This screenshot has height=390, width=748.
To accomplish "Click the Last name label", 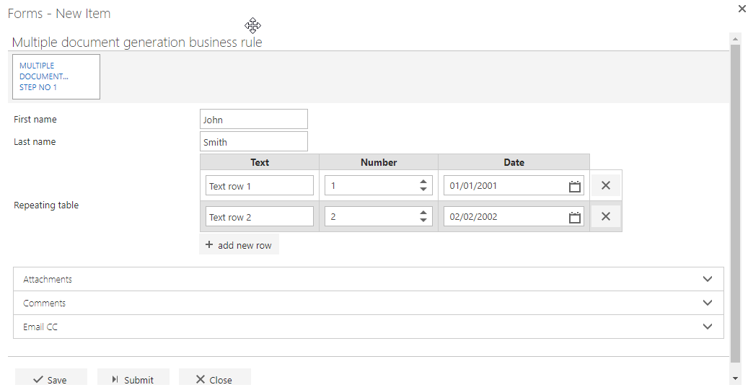I will [35, 141].
